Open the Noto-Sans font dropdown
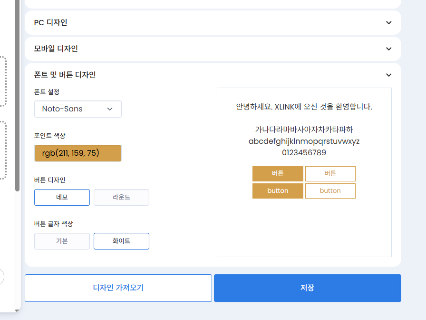This screenshot has width=426, height=320. (77, 109)
